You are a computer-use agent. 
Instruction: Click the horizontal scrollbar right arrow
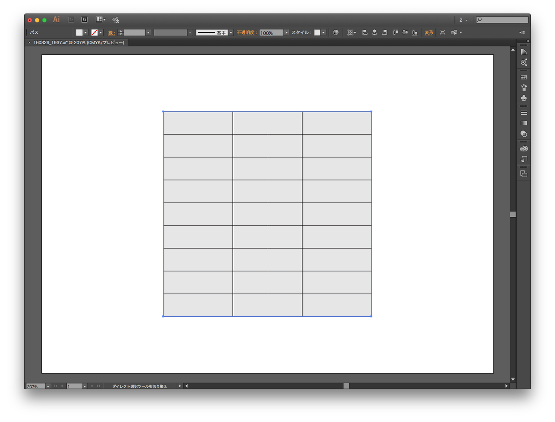(x=506, y=386)
